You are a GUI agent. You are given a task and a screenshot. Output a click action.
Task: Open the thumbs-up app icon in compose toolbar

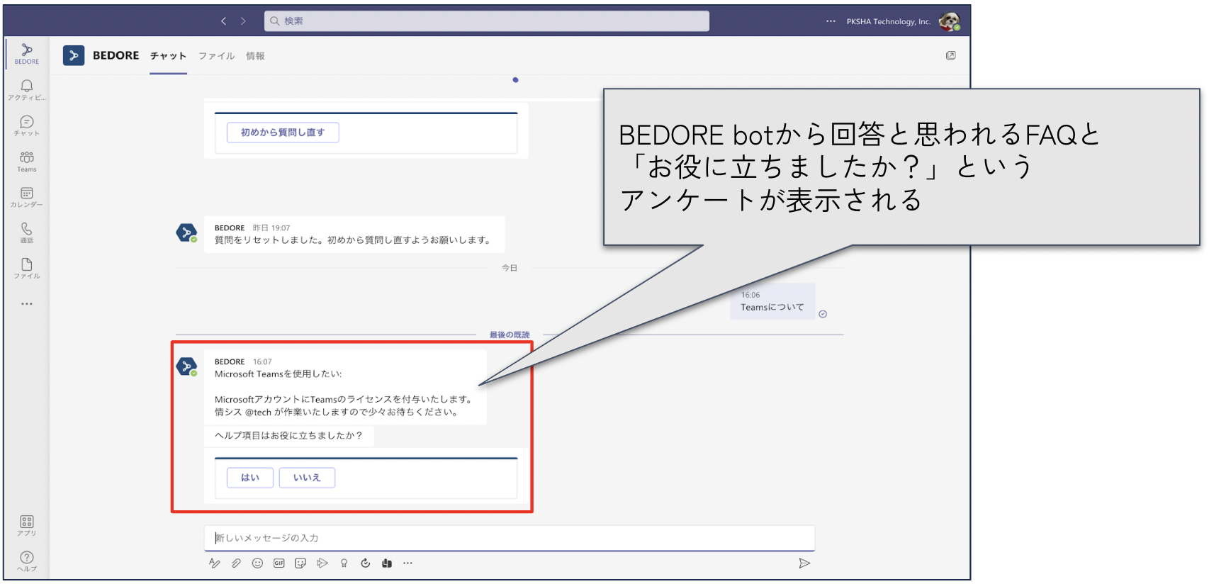point(387,563)
